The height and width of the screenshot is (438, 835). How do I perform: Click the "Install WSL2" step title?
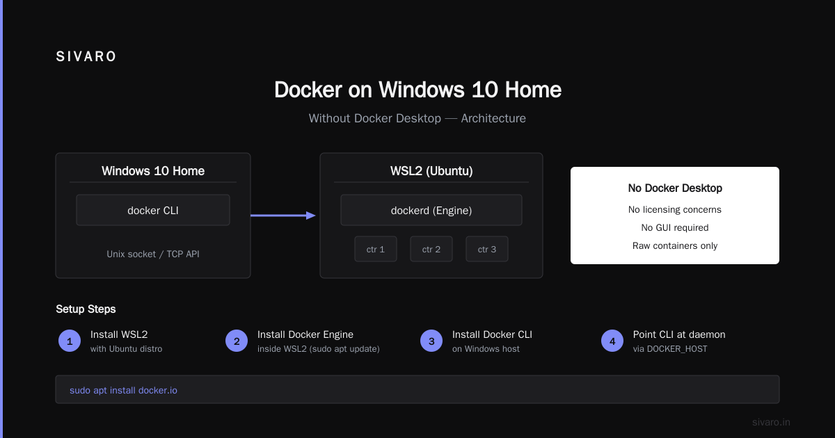(119, 334)
